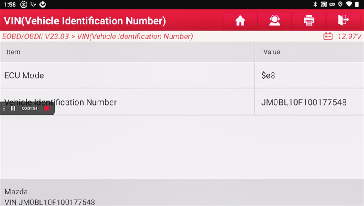Viewport: 364px width, 206px height.
Task: Click the recording timer 00:01:51
Action: (x=30, y=109)
